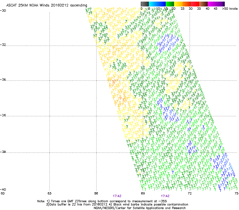Click the title 'ASCAT 25KM NOAA Winds 20160212 ascending'
This screenshot has height=210, width=239.
47,5
